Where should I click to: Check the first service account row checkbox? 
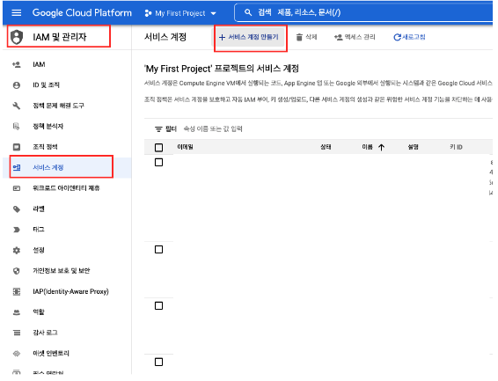pyautogui.click(x=158, y=162)
